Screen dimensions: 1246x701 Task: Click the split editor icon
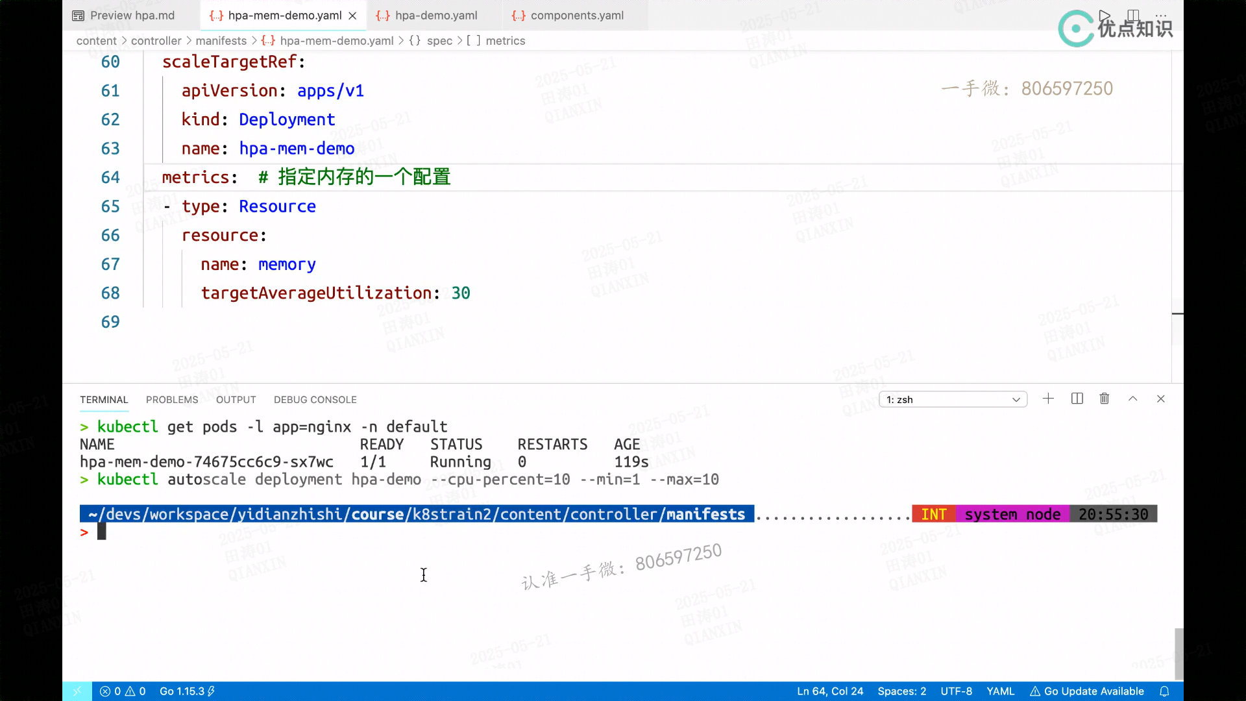coord(1133,15)
